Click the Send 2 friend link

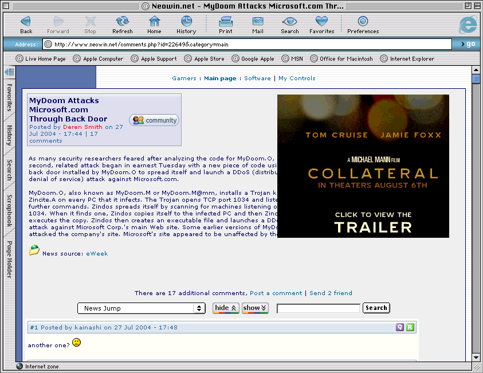[x=331, y=293]
